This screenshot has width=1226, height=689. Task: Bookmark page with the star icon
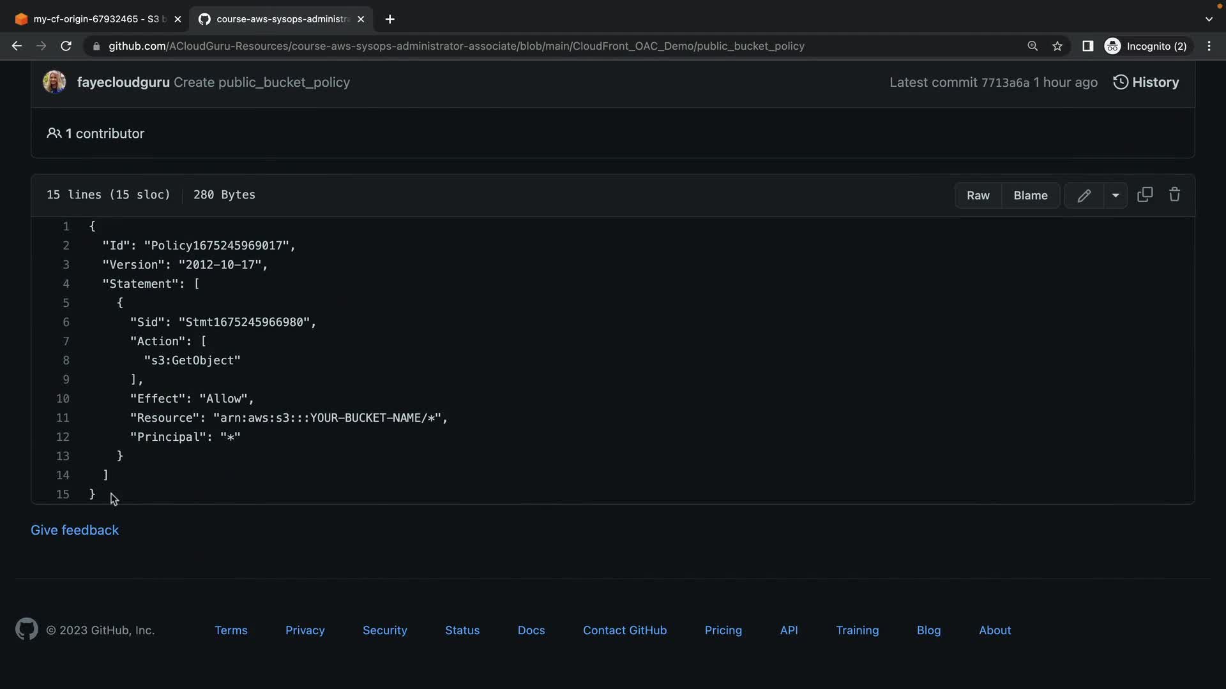pyautogui.click(x=1057, y=46)
